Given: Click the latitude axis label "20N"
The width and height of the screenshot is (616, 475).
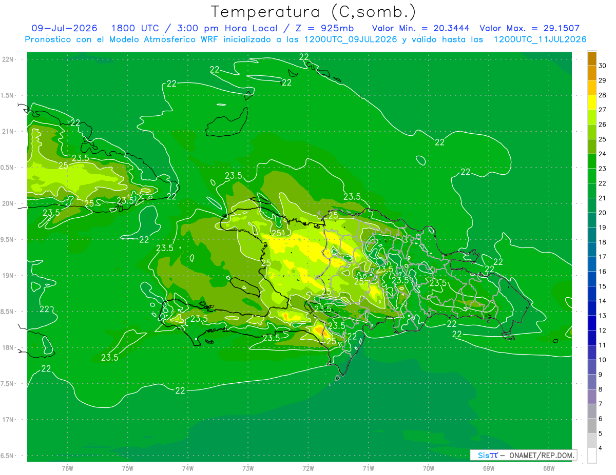Looking at the screenshot, I should coord(8,203).
